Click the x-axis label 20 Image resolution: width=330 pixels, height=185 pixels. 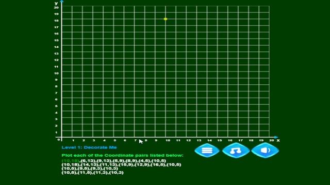click(x=272, y=140)
